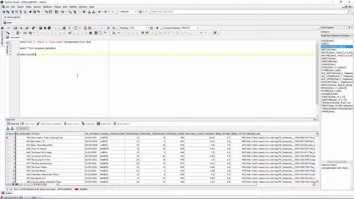The height and width of the screenshot is (199, 354).
Task: Click the Open file folder icon
Action: pos(27,28)
